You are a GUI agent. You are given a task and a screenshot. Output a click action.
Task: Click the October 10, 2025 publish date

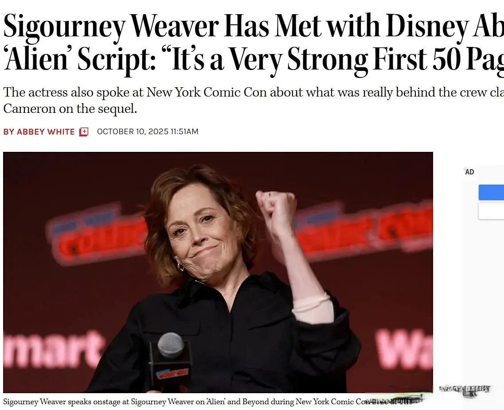133,132
